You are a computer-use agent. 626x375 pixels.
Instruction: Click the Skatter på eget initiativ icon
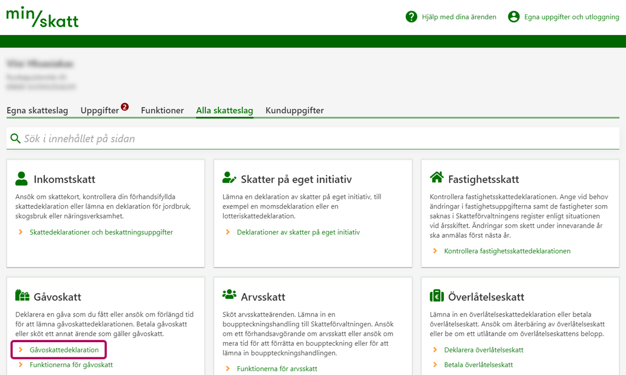tap(229, 179)
